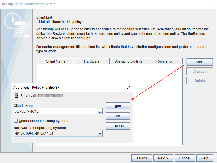This screenshot has height=163, width=217.
Task: Enable Detect client operating system checkbox
Action: tap(16, 121)
